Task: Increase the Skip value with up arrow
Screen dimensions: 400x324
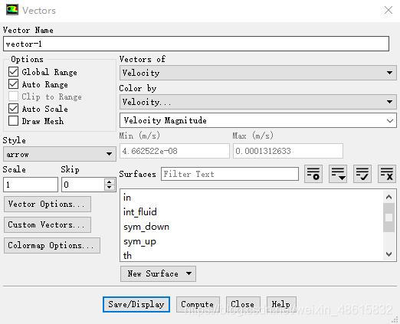Action: tap(110, 182)
